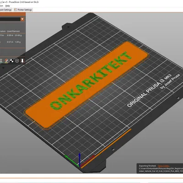183x183 pixels.
Task: Toggle the Tool marker down-arrow icon
Action: click(22, 61)
